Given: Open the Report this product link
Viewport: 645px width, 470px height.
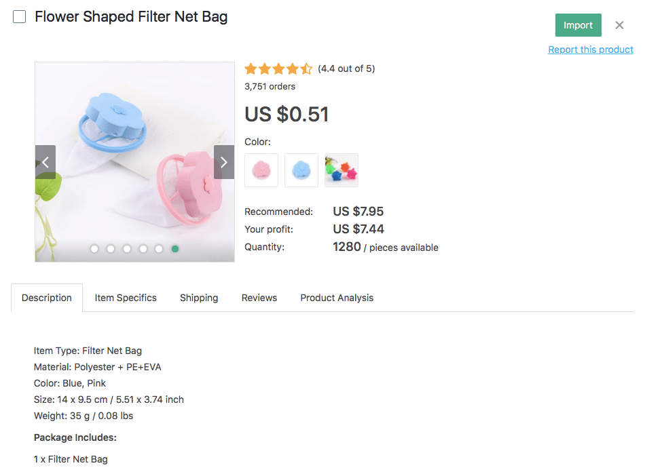Looking at the screenshot, I should click(x=591, y=50).
